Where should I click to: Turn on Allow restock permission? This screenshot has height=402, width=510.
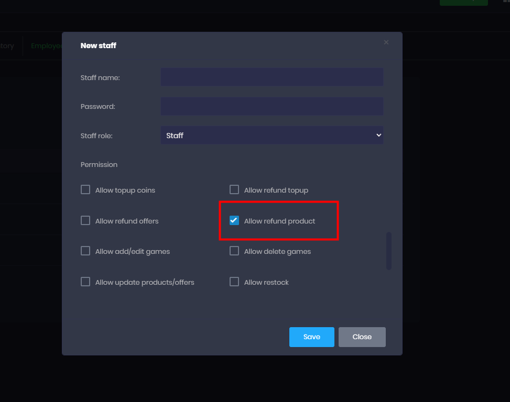tap(234, 282)
